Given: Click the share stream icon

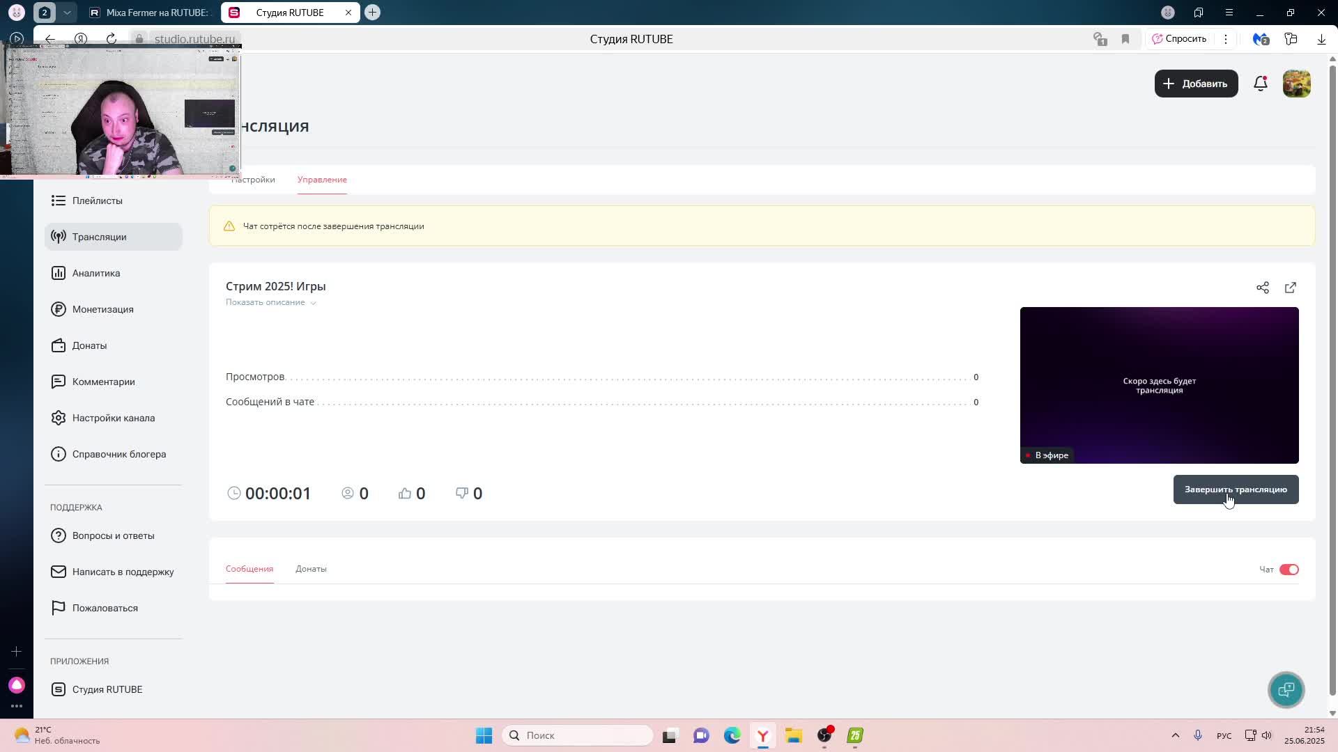Looking at the screenshot, I should 1262,288.
